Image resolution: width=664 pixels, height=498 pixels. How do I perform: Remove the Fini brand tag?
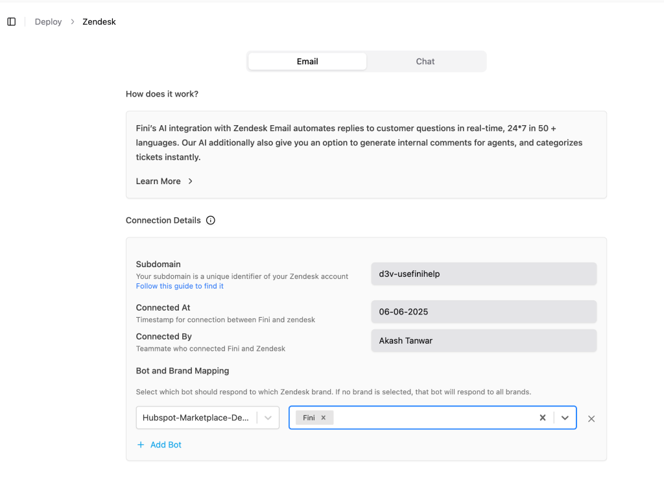pos(324,418)
